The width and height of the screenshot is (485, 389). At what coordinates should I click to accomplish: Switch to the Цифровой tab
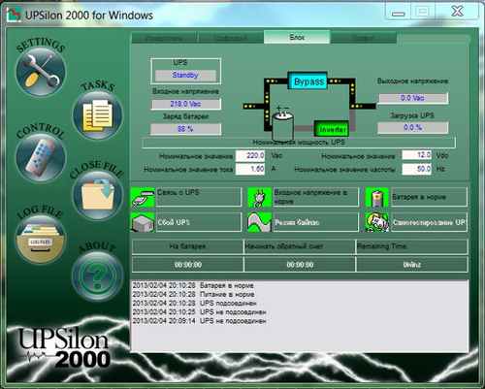(x=231, y=38)
